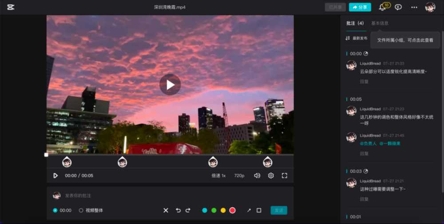Undo the last annotation stroke
444x224 pixels.
[x=178, y=210]
